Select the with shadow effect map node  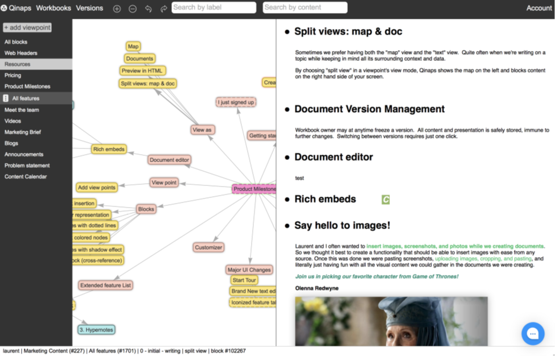tap(98, 250)
